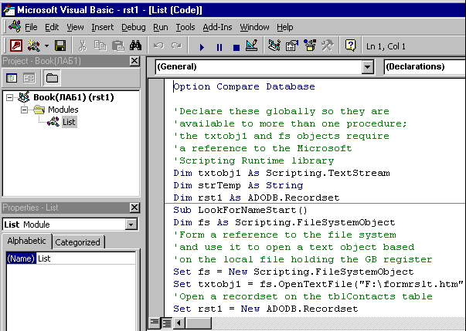Toggle Design Mode icon

[252, 46]
